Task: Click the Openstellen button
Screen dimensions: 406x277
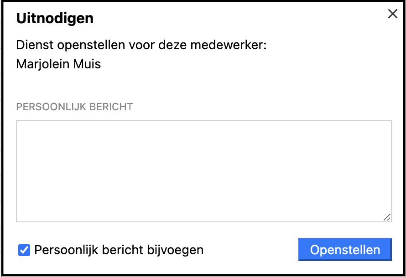Action: [345, 250]
